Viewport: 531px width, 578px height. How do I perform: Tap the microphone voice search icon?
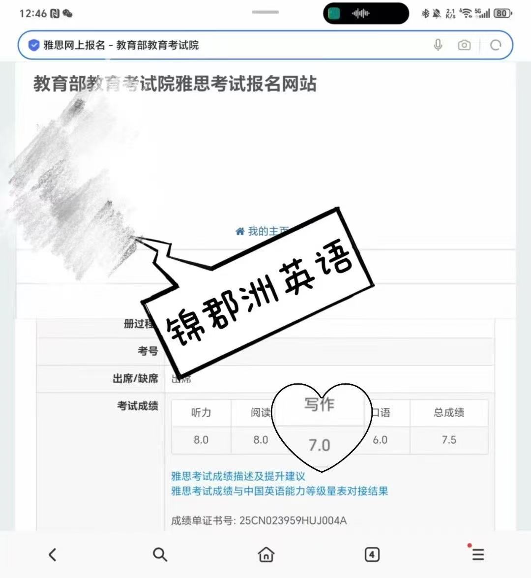point(438,45)
